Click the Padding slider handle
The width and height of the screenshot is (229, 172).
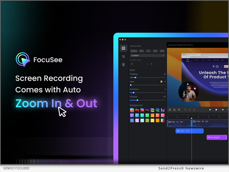click(135, 77)
